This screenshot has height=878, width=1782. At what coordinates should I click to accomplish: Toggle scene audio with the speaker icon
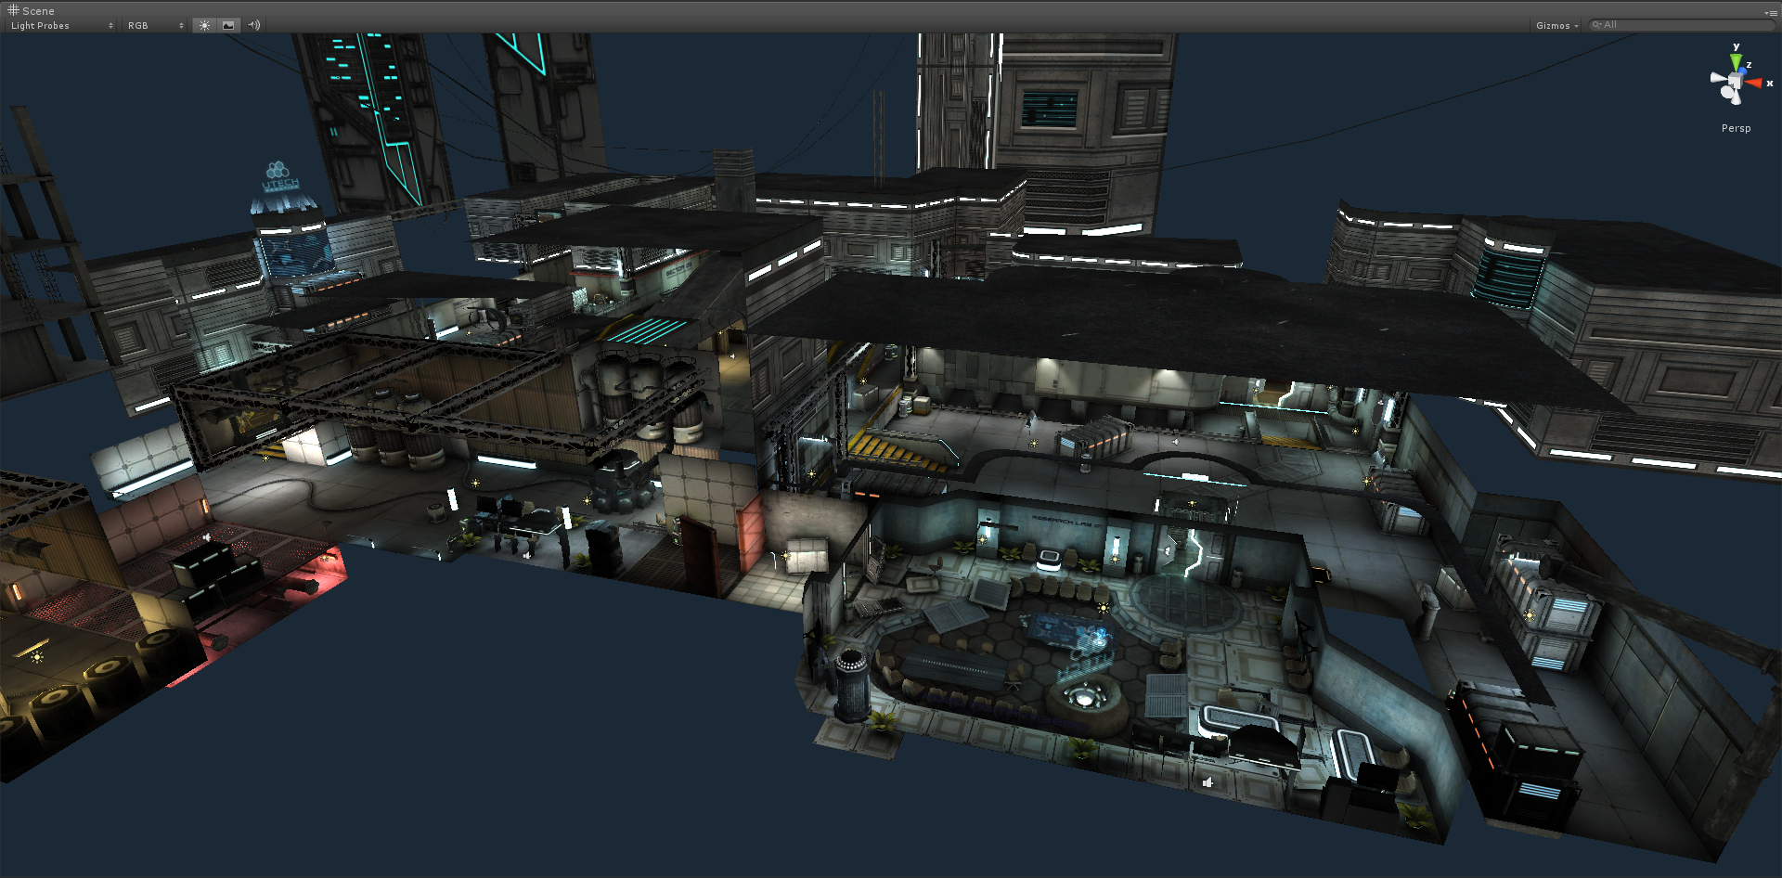click(x=253, y=25)
